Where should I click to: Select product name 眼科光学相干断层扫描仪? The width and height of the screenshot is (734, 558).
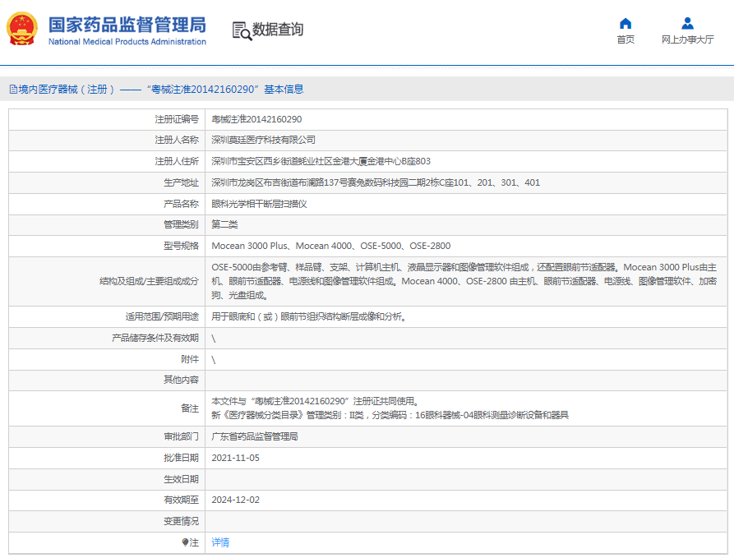tap(259, 204)
